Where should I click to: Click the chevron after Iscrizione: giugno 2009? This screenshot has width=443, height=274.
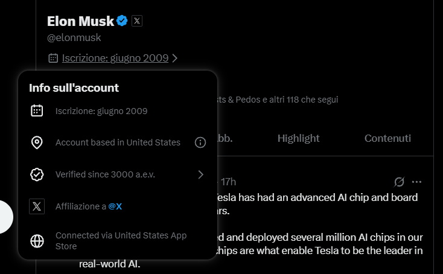point(175,58)
